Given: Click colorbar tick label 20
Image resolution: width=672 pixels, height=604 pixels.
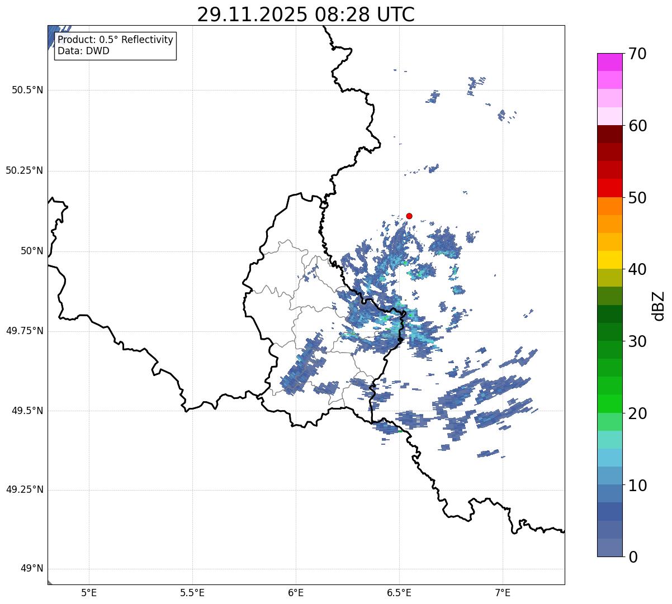Looking at the screenshot, I should 637,413.
